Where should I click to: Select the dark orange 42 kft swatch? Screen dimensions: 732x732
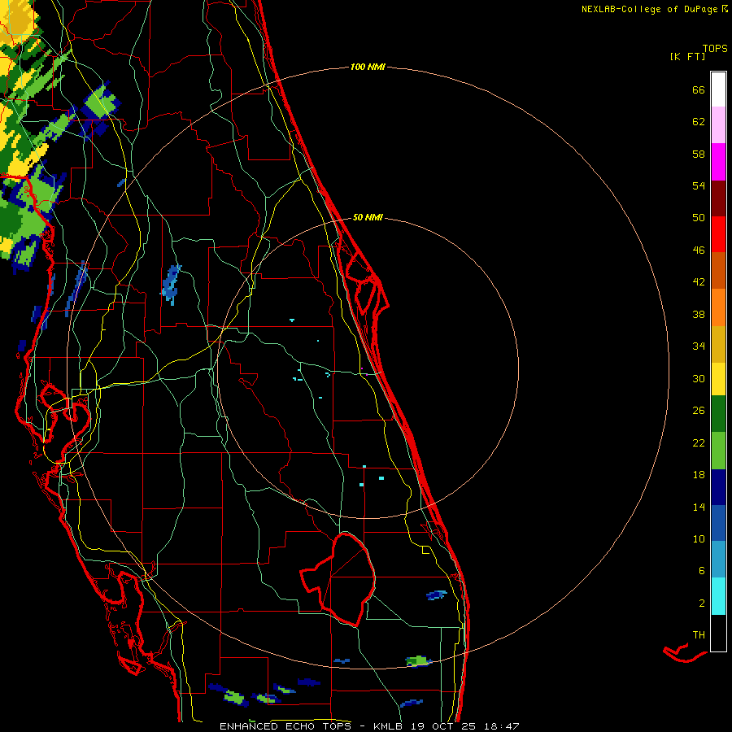click(718, 271)
